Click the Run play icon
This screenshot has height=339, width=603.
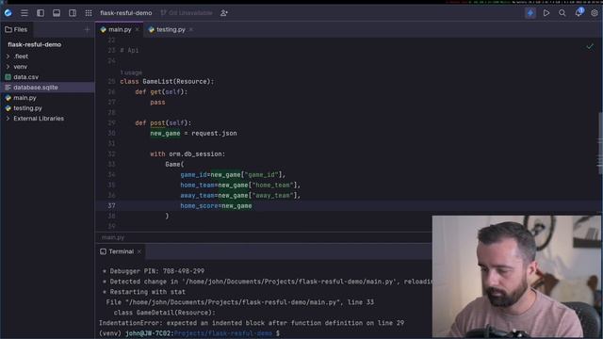click(546, 13)
